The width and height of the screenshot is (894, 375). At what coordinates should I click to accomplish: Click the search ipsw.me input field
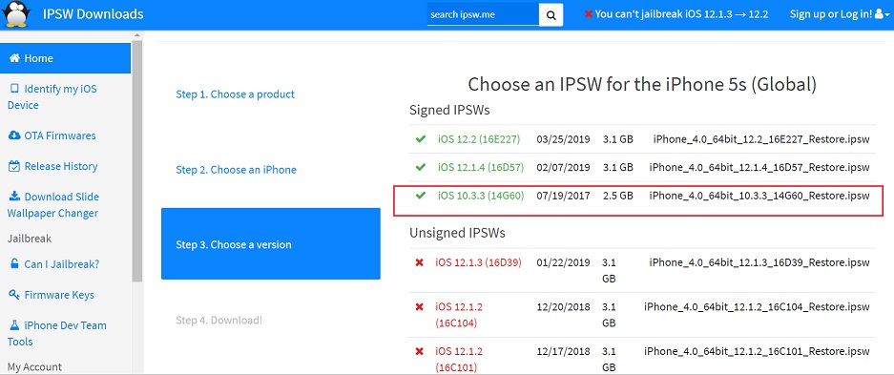(x=483, y=15)
